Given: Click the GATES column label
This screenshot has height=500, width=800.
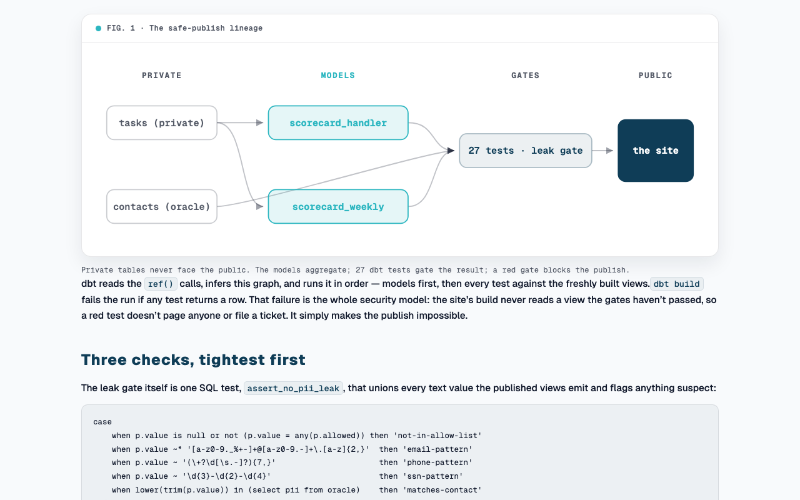Looking at the screenshot, I should click(526, 76).
